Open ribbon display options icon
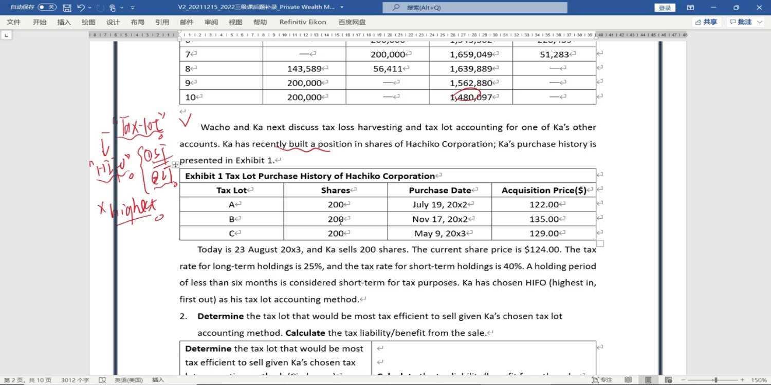 pos(690,8)
